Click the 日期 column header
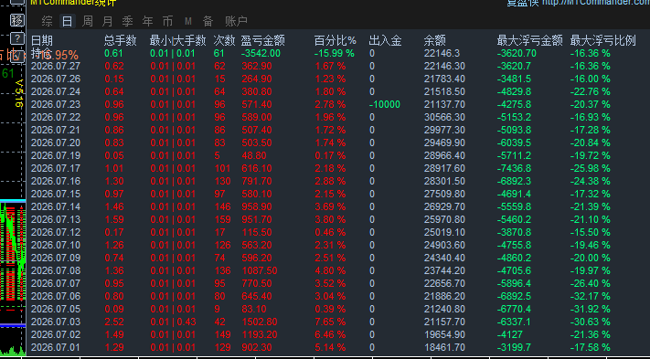 pyautogui.click(x=42, y=40)
